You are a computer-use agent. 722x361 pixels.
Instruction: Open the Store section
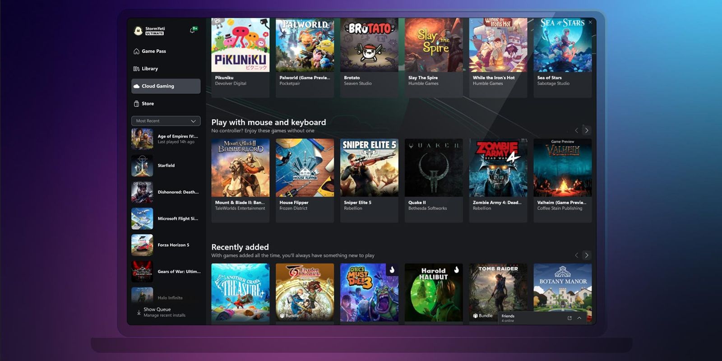[x=148, y=104]
